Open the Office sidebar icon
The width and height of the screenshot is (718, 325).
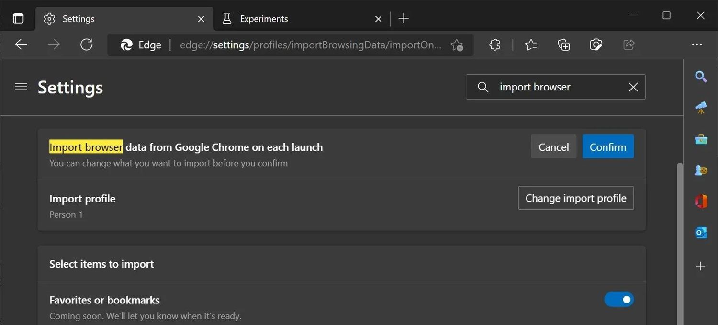[701, 202]
